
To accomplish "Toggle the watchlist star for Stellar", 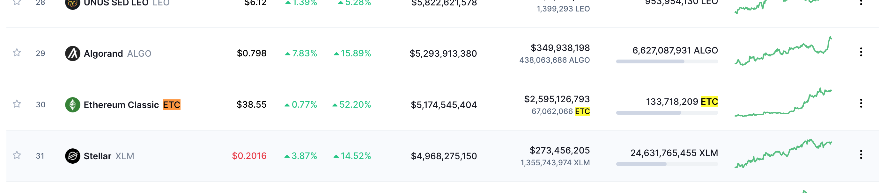I will (x=17, y=155).
